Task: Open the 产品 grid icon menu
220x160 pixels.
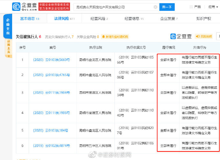Action: 191,7
